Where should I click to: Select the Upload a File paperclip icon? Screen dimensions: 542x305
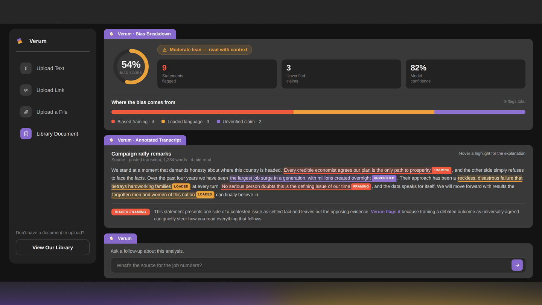(x=26, y=112)
